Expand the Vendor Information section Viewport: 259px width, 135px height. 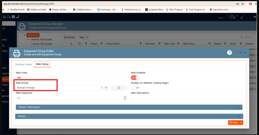(x=129, y=107)
